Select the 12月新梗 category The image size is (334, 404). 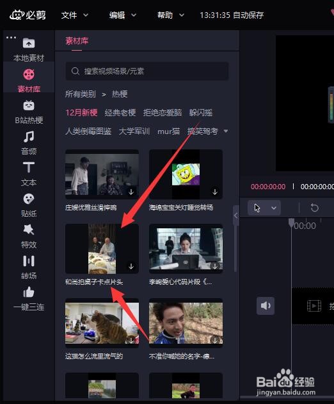(x=81, y=113)
